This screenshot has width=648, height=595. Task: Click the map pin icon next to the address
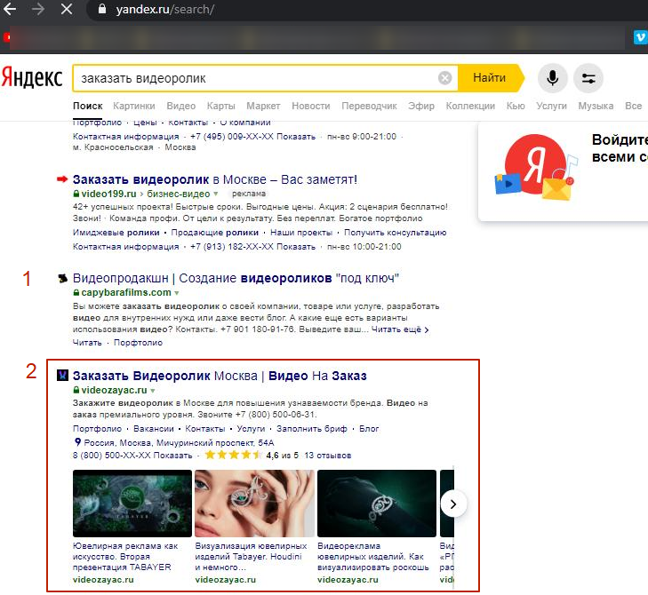point(77,442)
